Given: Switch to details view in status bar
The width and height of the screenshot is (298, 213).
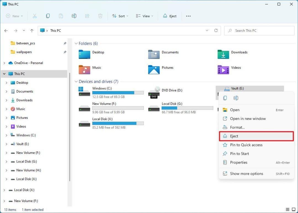Looking at the screenshot, I should (x=288, y=209).
